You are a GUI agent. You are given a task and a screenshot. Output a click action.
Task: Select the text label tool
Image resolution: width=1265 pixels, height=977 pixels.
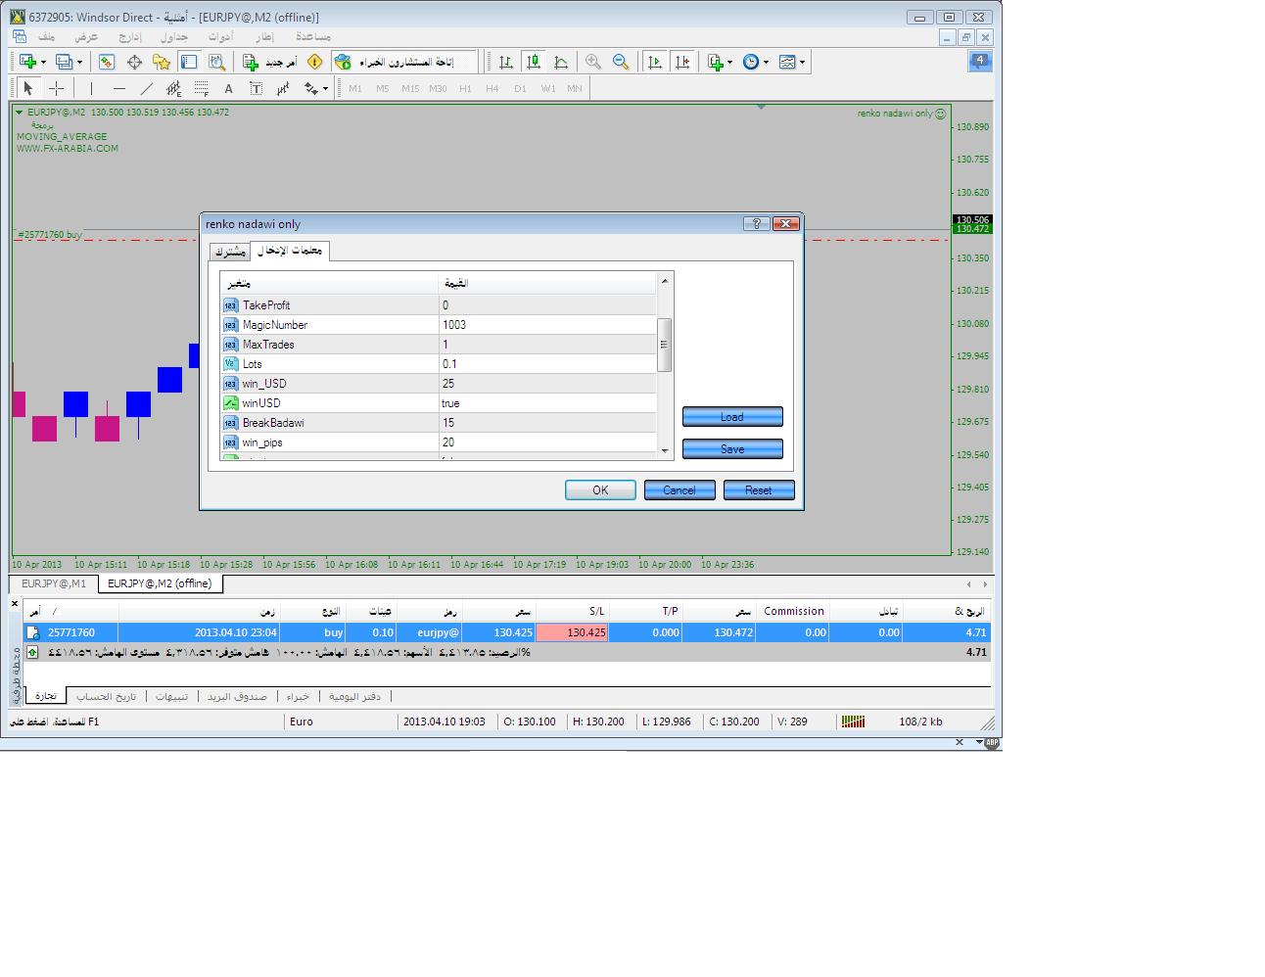256,88
